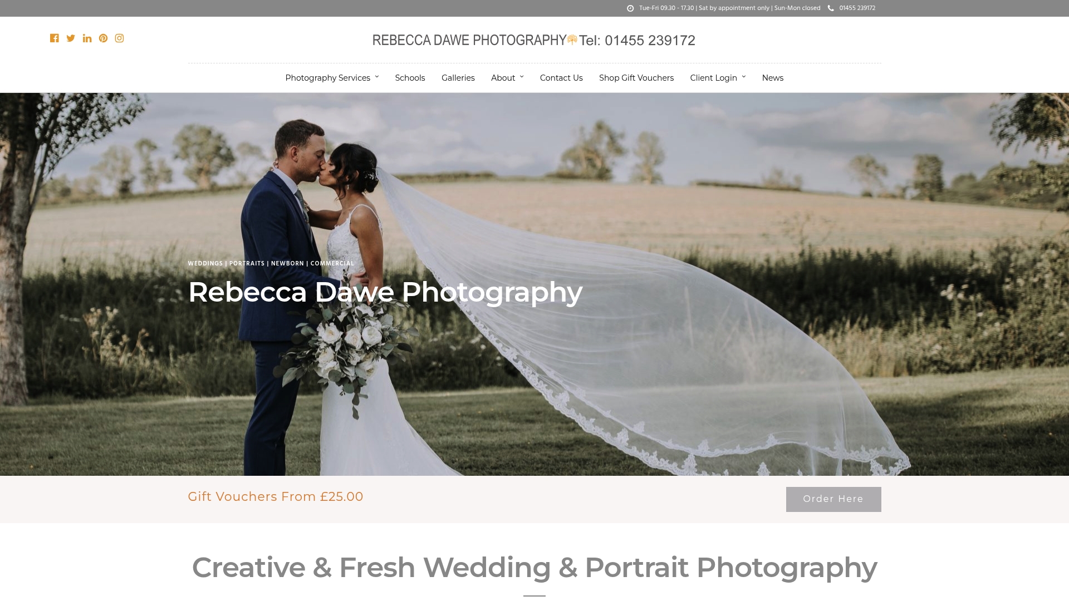Click the Order Here button
Screen dimensions: 1069x601
click(x=833, y=499)
